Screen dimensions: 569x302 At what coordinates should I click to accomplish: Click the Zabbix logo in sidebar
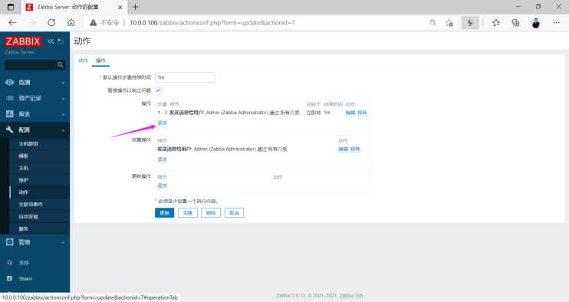point(22,41)
